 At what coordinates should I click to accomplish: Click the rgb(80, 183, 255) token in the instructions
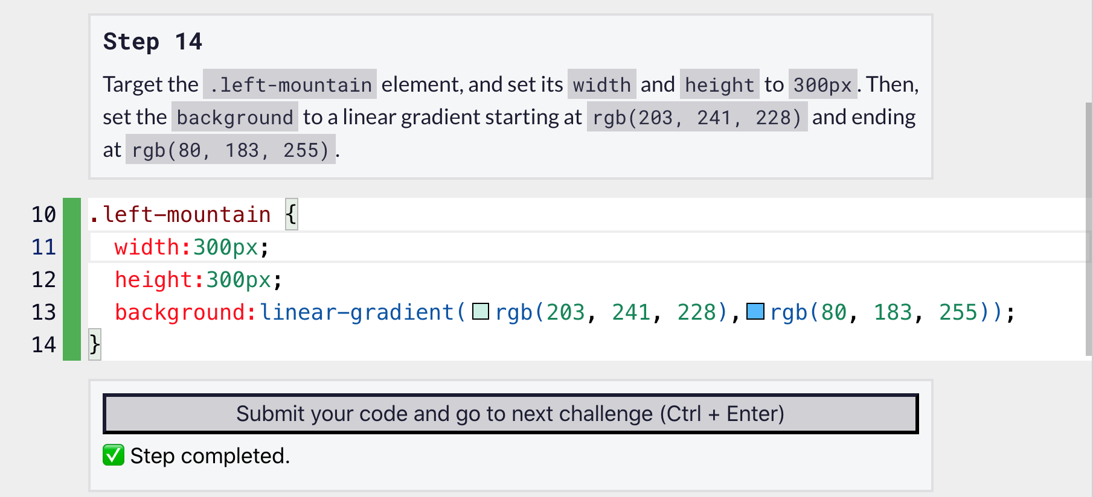click(x=231, y=149)
